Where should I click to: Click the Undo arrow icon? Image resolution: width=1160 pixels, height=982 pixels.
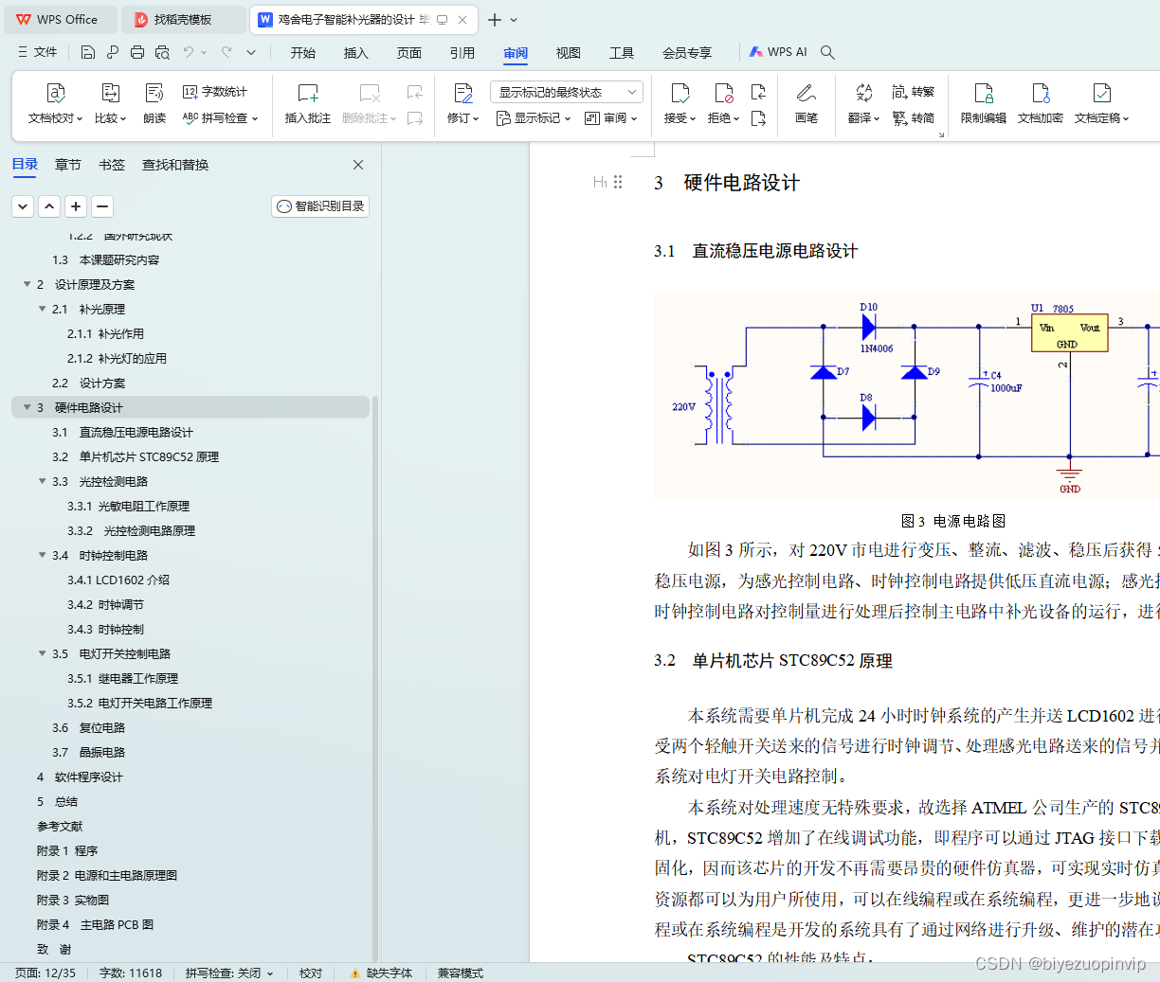coord(189,52)
